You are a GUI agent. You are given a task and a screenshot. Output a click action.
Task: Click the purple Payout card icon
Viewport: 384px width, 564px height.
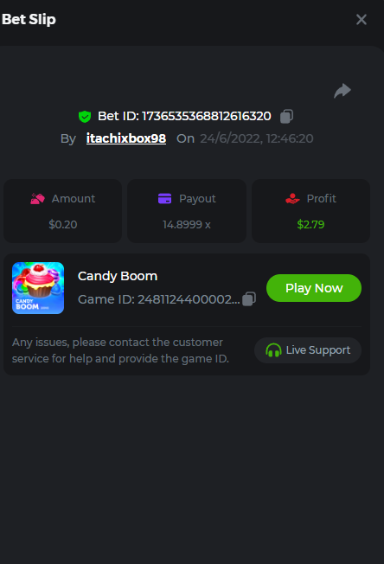[164, 199]
